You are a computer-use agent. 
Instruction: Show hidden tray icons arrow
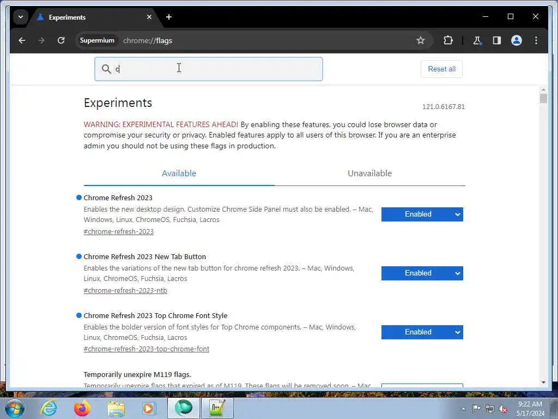pos(463,409)
